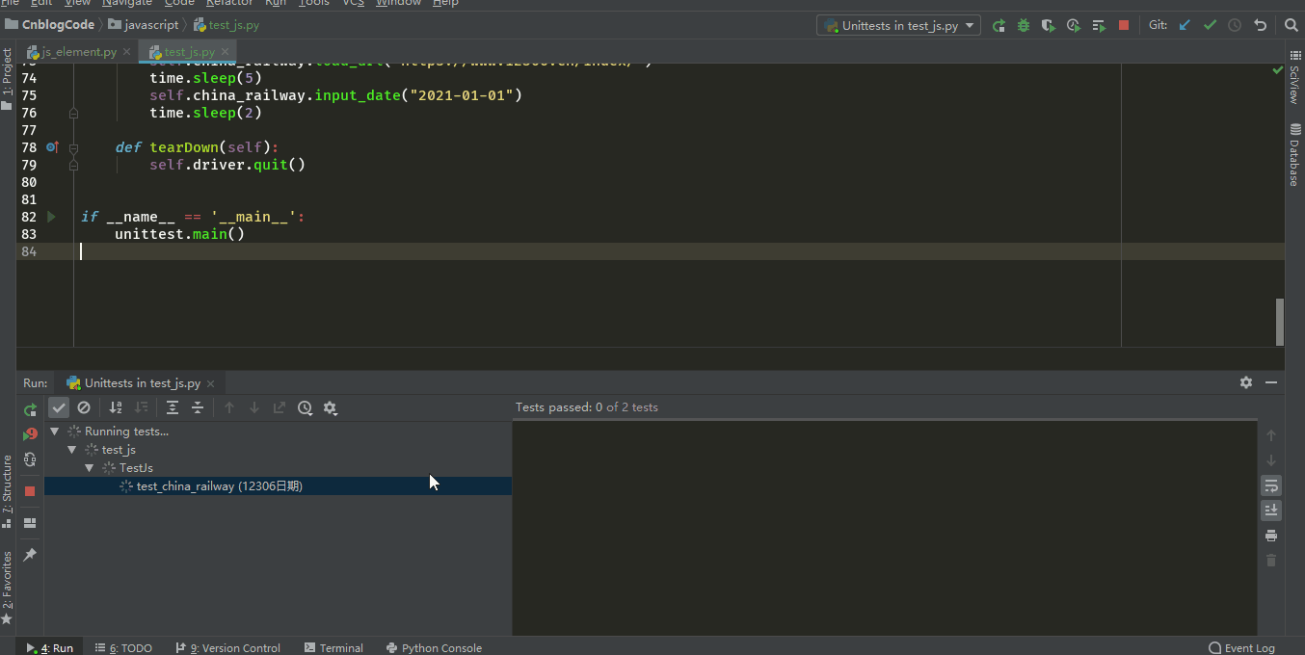Open Run tool window options gear
The width and height of the screenshot is (1305, 655).
point(1246,382)
